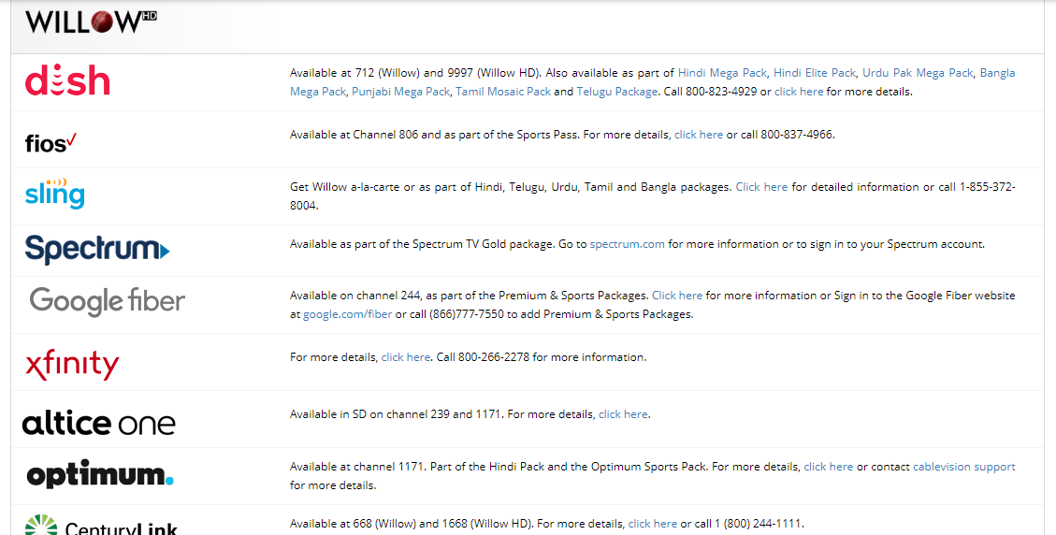
Task: Open the Urdu Pak Mega Pack link
Action: 918,73
